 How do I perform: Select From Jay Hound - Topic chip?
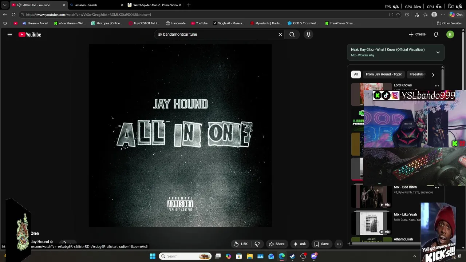[384, 74]
